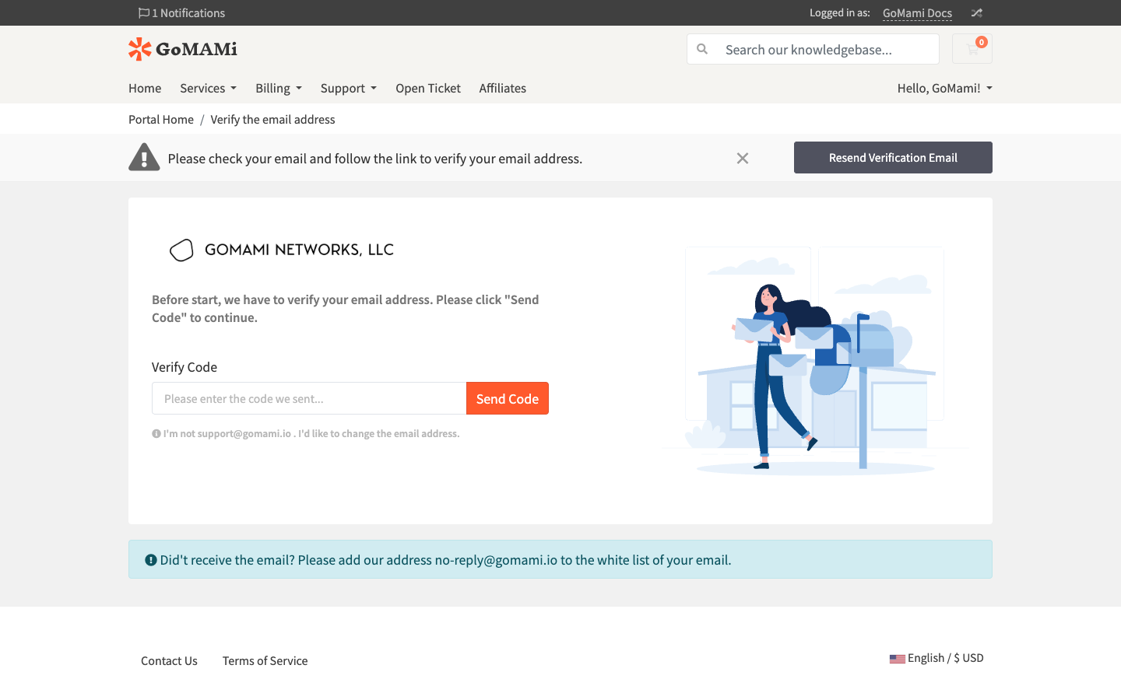
Task: Click the mailbox illustration image
Action: pos(814,361)
